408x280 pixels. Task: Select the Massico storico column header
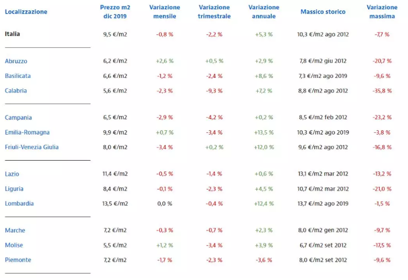click(323, 12)
